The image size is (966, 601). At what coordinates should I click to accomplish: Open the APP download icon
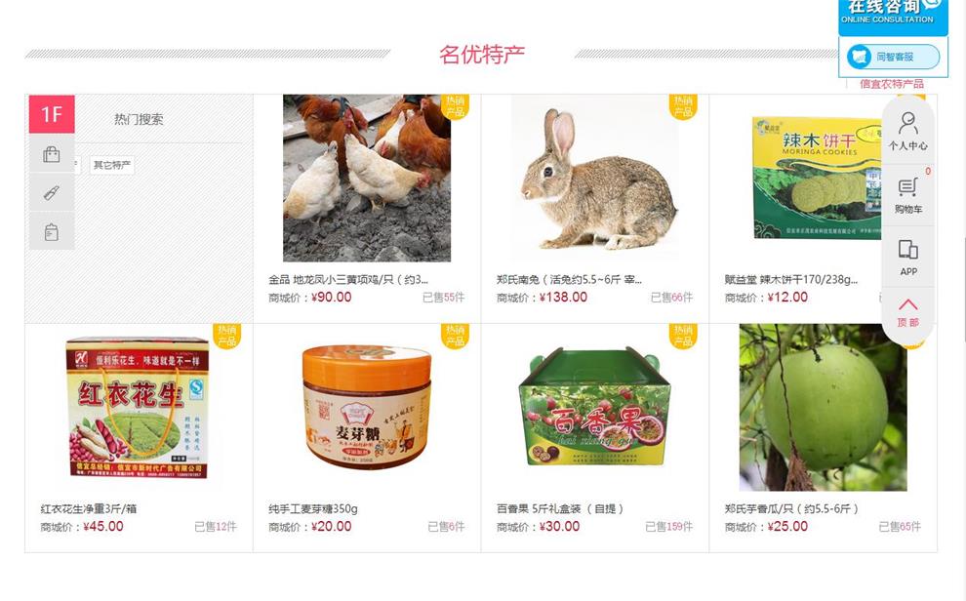[908, 258]
